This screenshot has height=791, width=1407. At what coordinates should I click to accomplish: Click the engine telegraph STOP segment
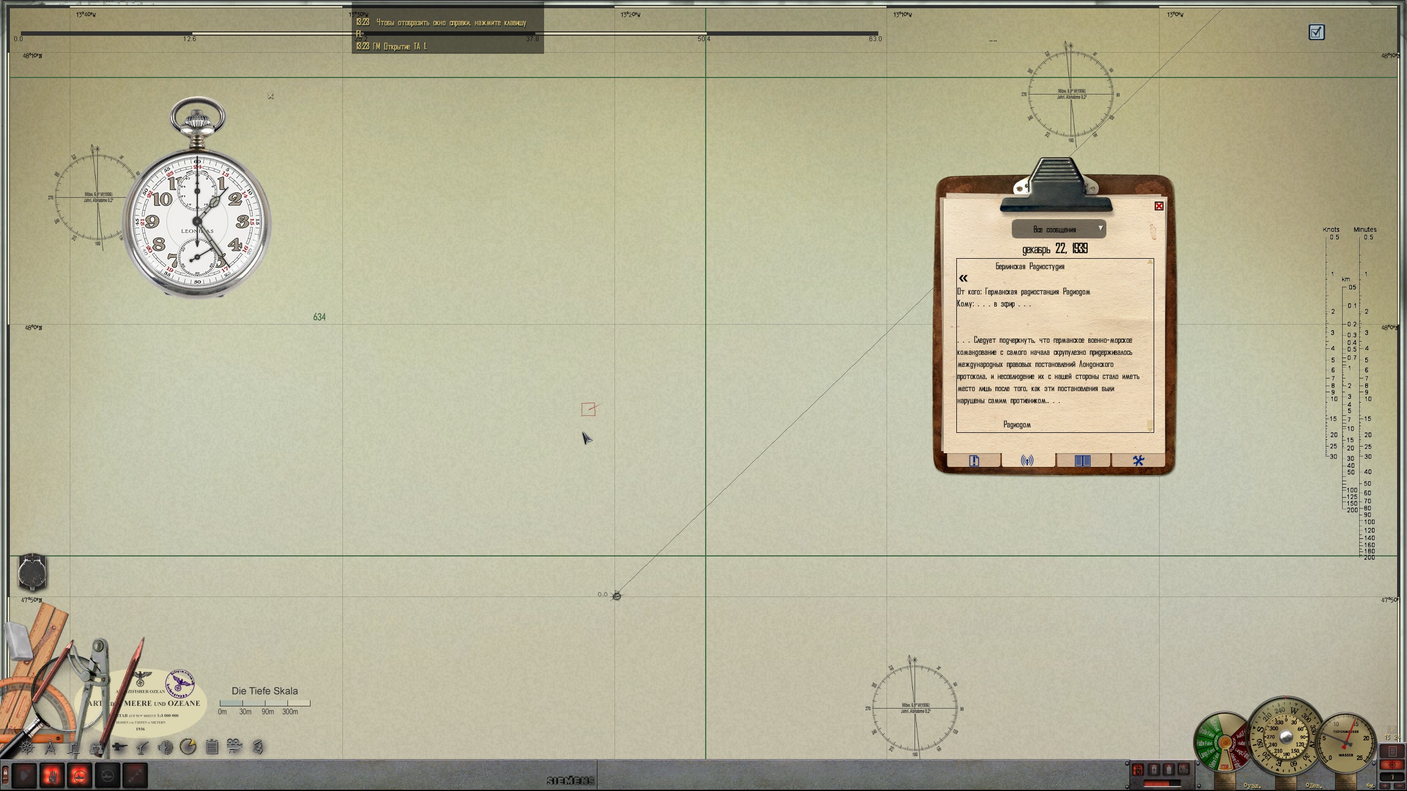coord(1225,766)
